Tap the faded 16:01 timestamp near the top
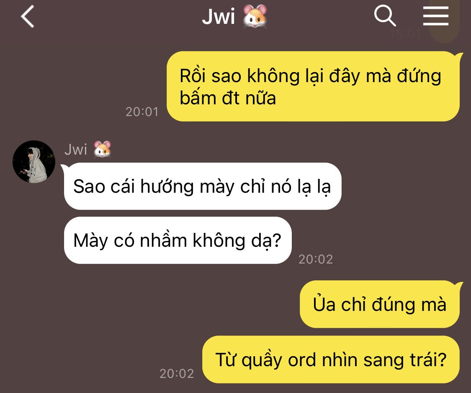The height and width of the screenshot is (393, 471). [406, 34]
